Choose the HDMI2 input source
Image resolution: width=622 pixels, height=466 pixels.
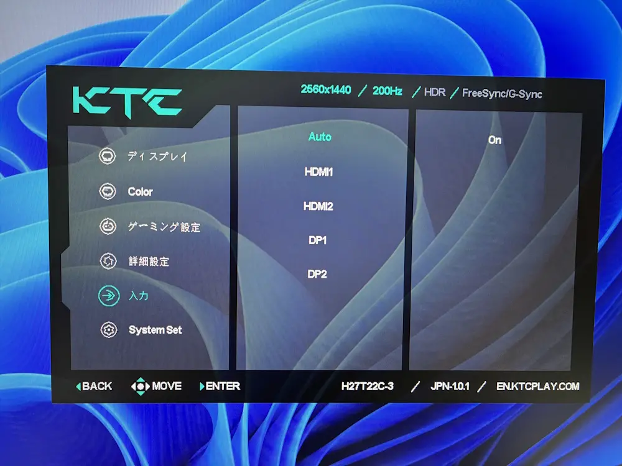point(318,206)
